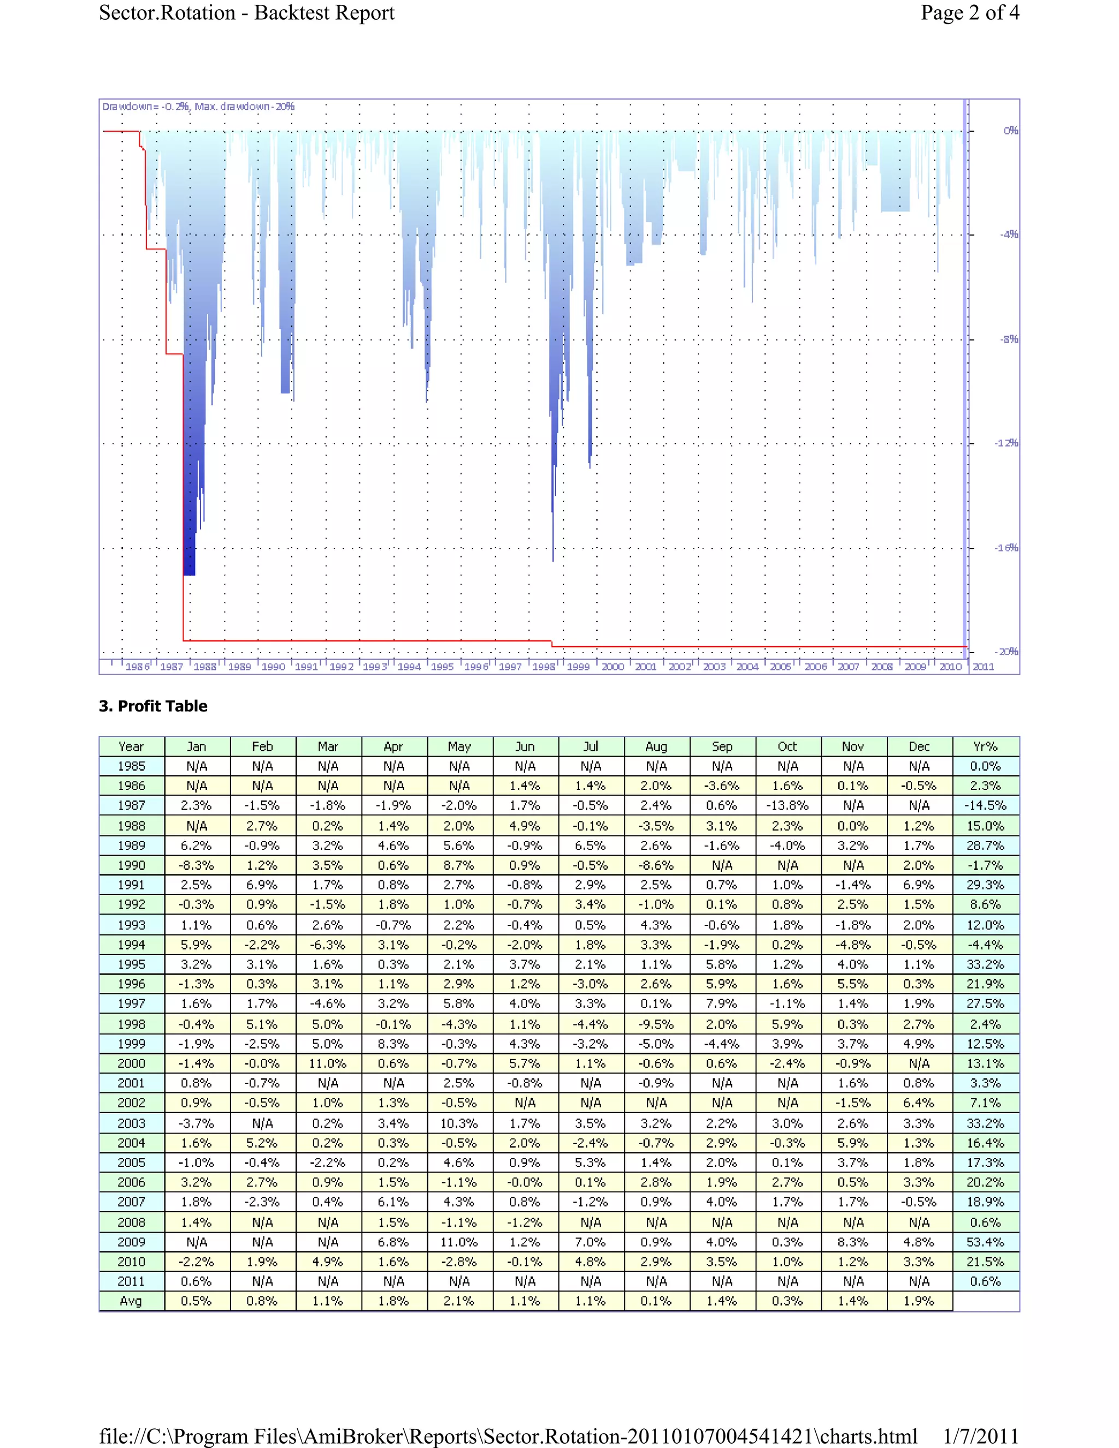Click the -8.6% cell for August 1990
This screenshot has height=1448, width=1119.
click(656, 865)
